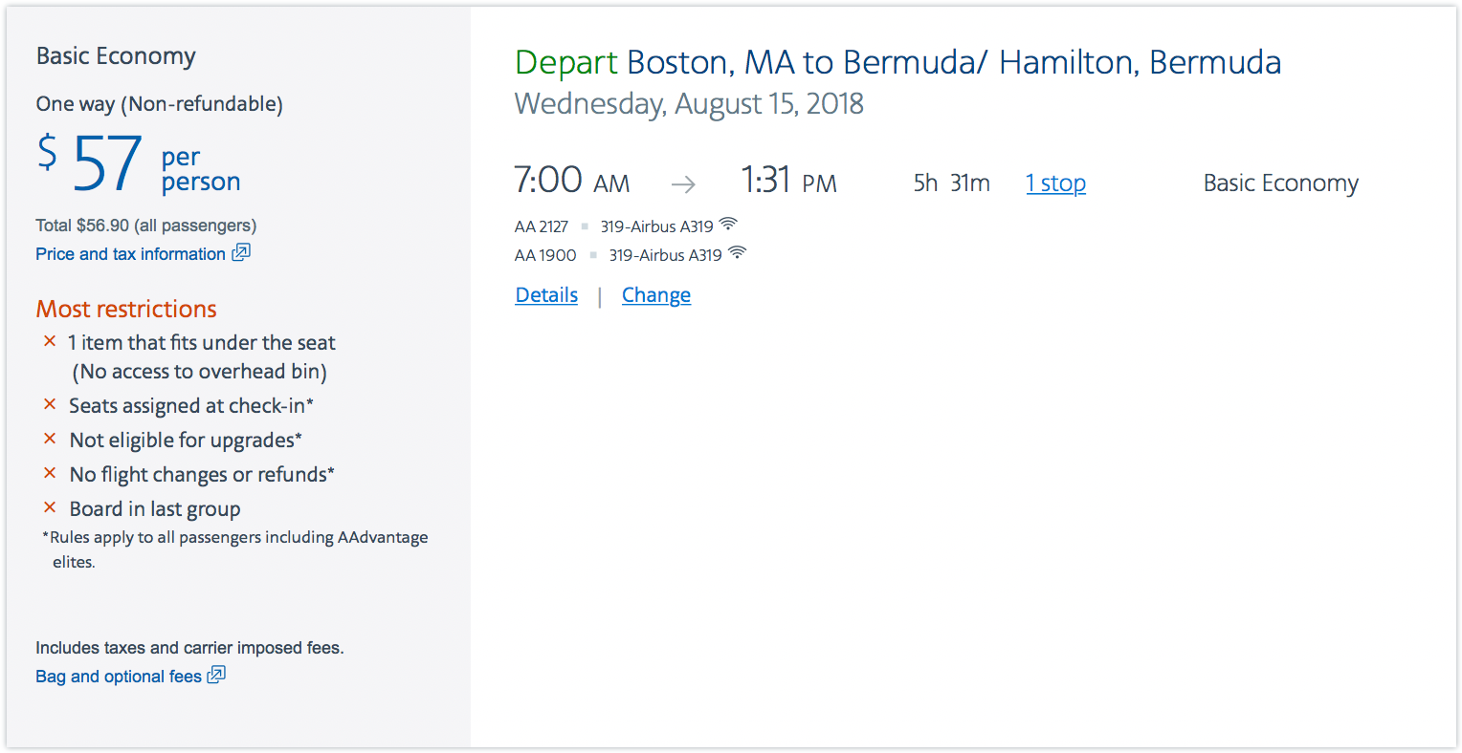Open the flight Details link

(546, 295)
